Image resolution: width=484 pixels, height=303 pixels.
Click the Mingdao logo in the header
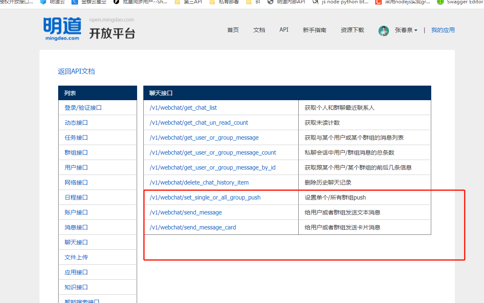pos(61,29)
